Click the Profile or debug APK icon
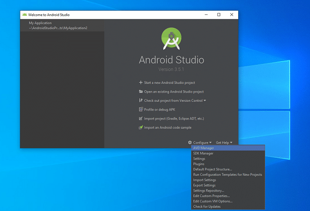 pos(141,110)
